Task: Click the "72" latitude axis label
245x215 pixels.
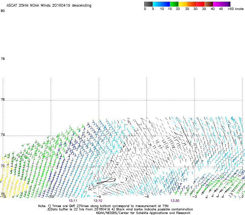Action: click(3, 166)
